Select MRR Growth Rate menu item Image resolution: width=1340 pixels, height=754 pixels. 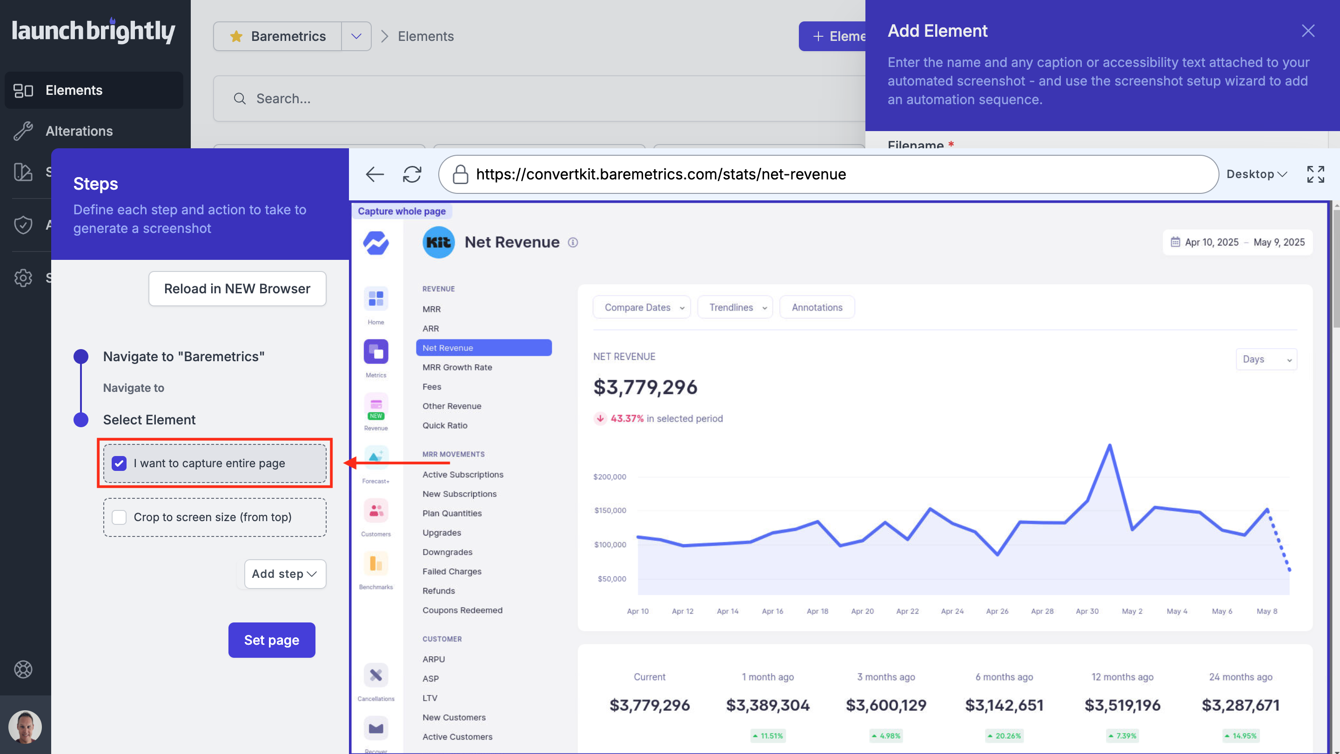457,367
